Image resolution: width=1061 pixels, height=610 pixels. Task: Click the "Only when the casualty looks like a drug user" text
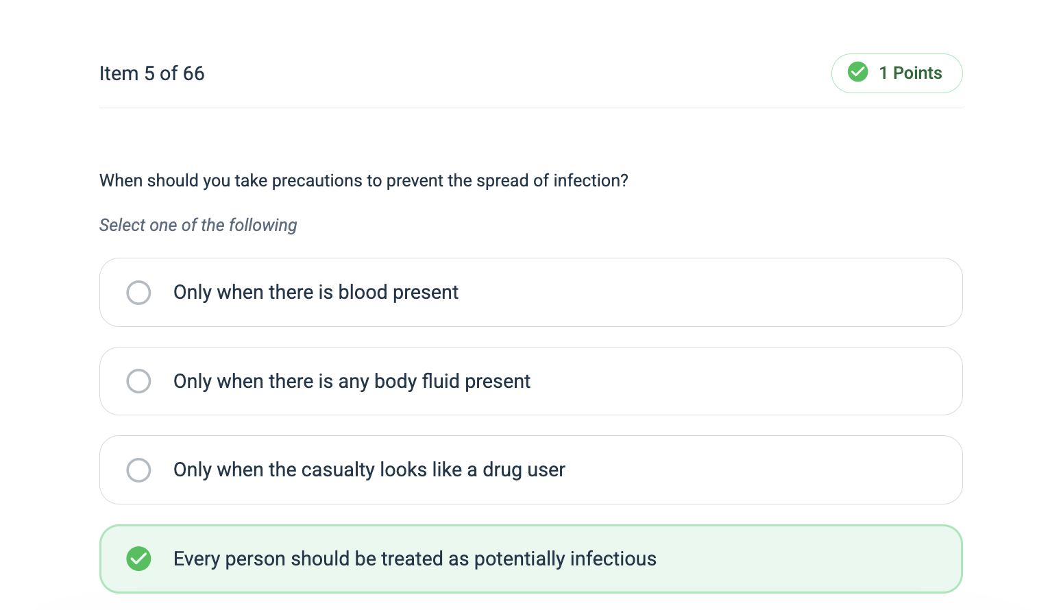[369, 470]
